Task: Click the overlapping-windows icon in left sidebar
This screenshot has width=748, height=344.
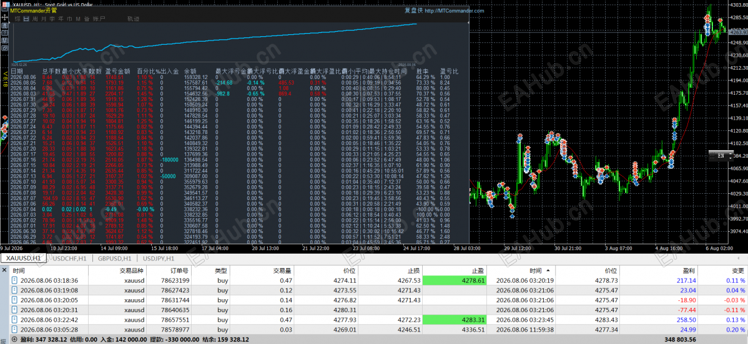Action: [x=5, y=48]
